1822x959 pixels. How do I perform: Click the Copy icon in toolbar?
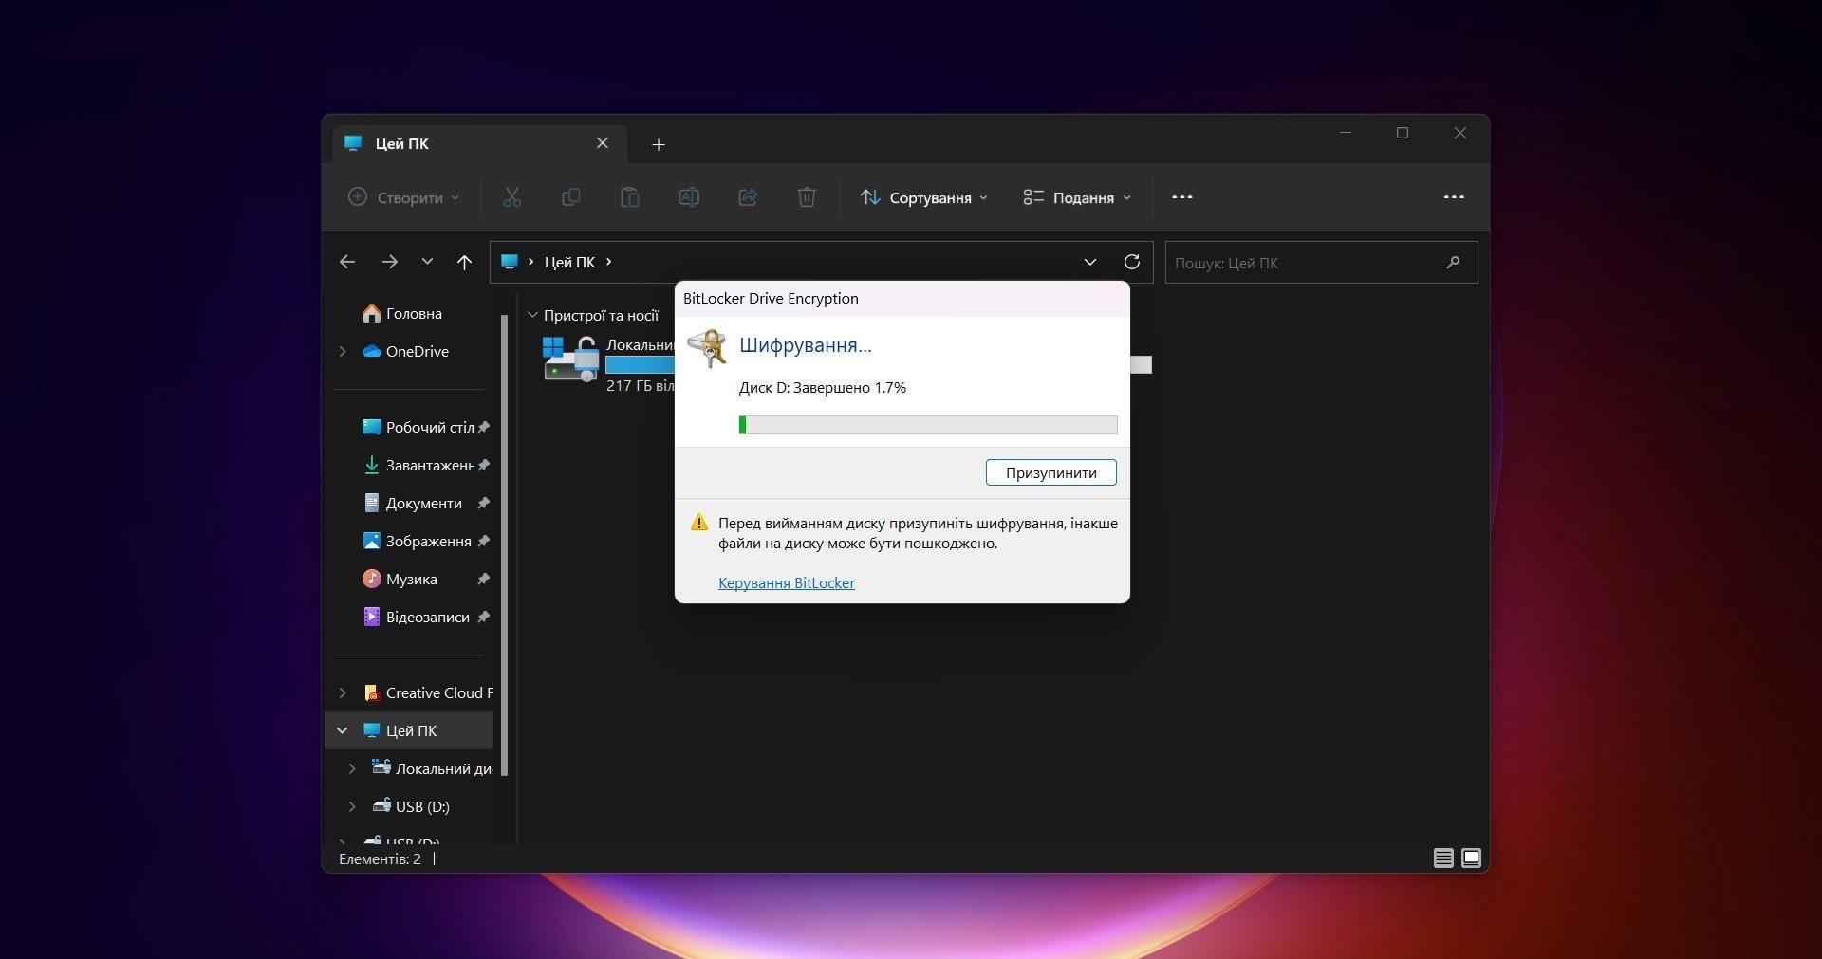click(x=570, y=197)
